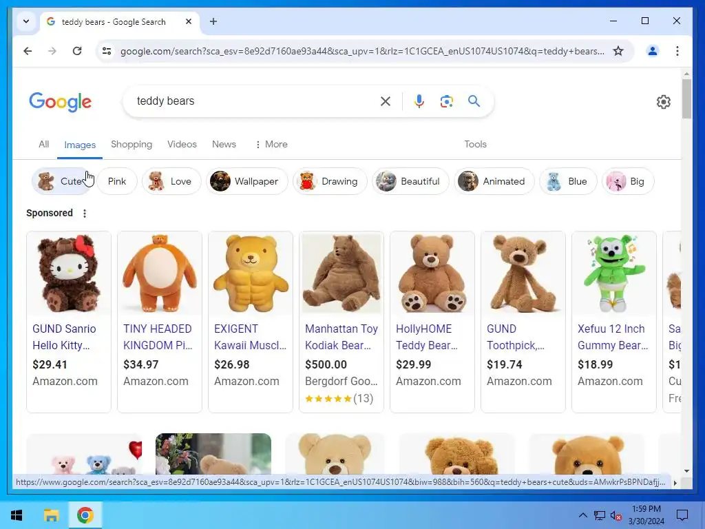The width and height of the screenshot is (705, 529).
Task: Click the browser forward arrow
Action: point(52,51)
